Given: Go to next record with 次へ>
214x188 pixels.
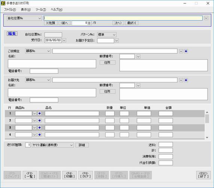Looking at the screenshot, I should [x=118, y=23].
